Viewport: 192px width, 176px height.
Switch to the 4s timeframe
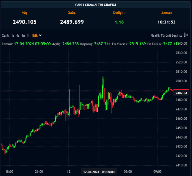[x=18, y=35]
